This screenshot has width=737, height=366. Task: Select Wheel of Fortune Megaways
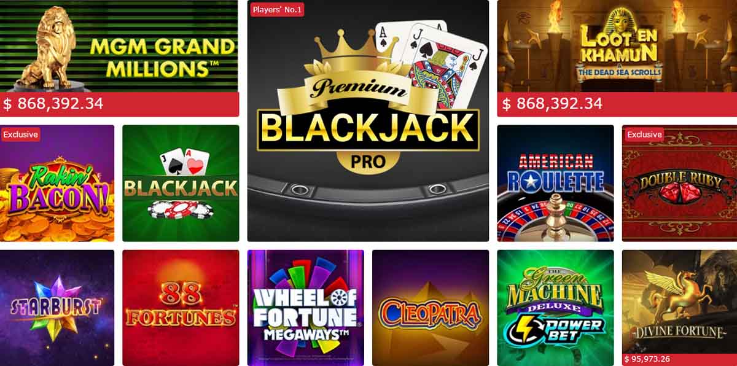tap(306, 308)
